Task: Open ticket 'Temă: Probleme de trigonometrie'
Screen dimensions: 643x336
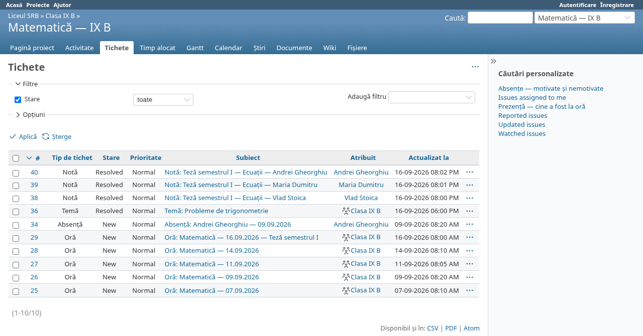Action: pyautogui.click(x=217, y=211)
